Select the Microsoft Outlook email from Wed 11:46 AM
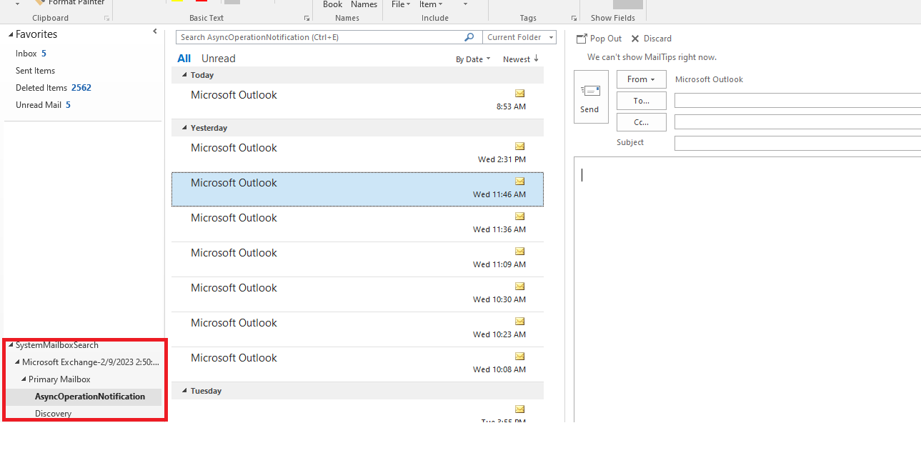Viewport: 921px width, 463px height. click(x=357, y=189)
